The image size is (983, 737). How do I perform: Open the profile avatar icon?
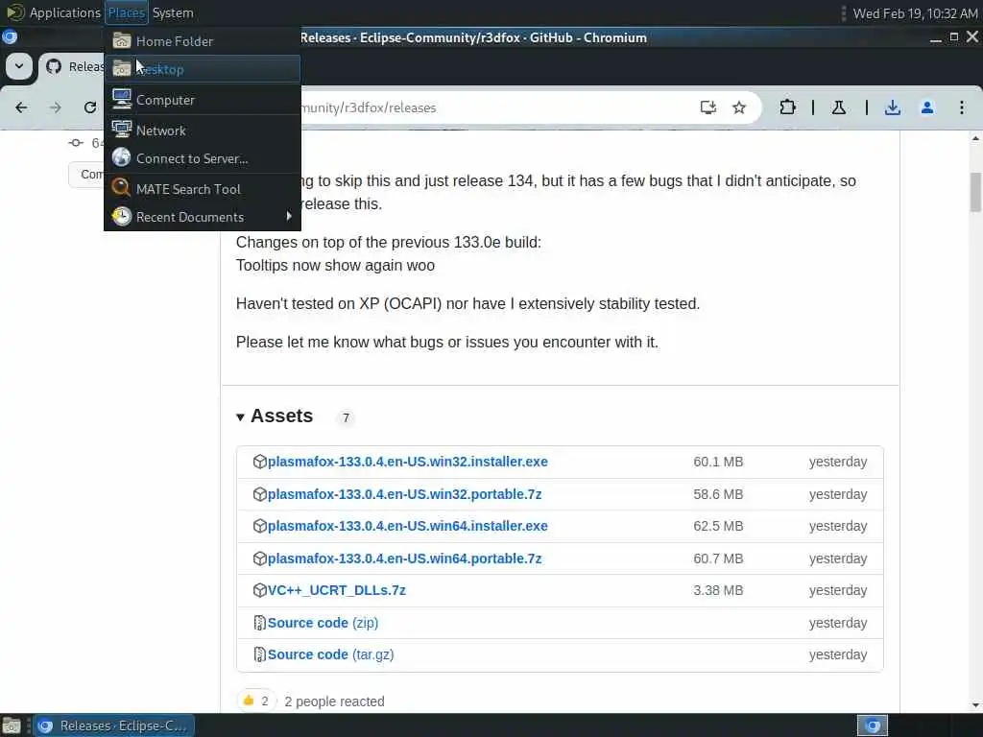(927, 107)
